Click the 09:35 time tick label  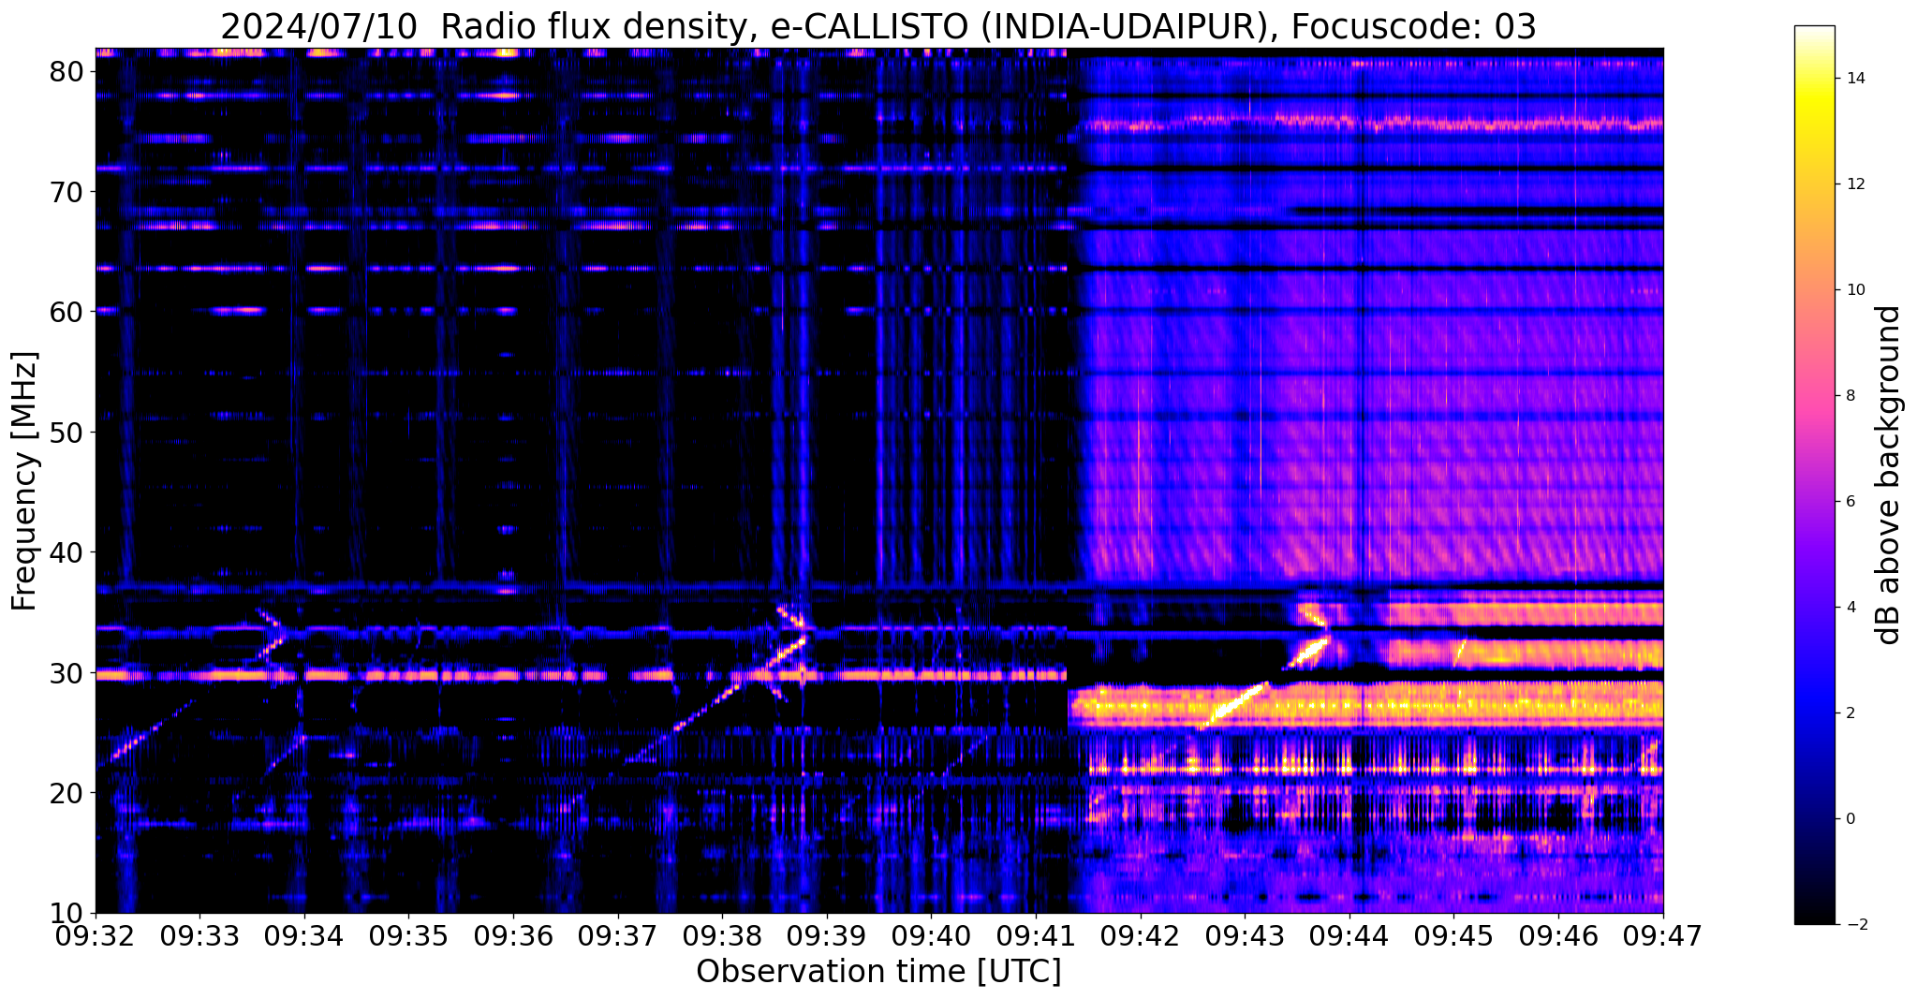pos(408,935)
